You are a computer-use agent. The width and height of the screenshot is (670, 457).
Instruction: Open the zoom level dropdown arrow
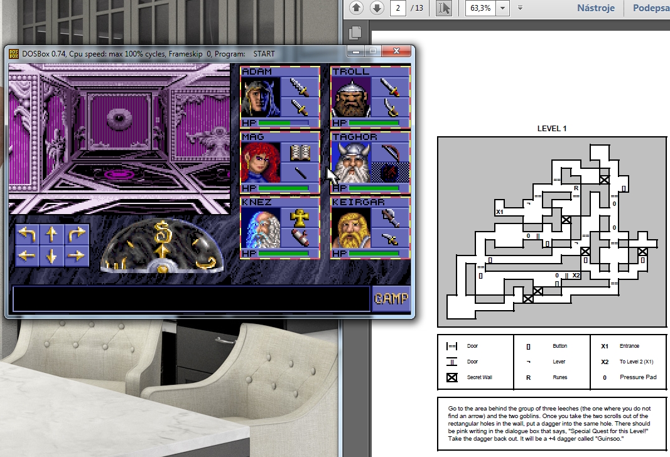coord(502,8)
